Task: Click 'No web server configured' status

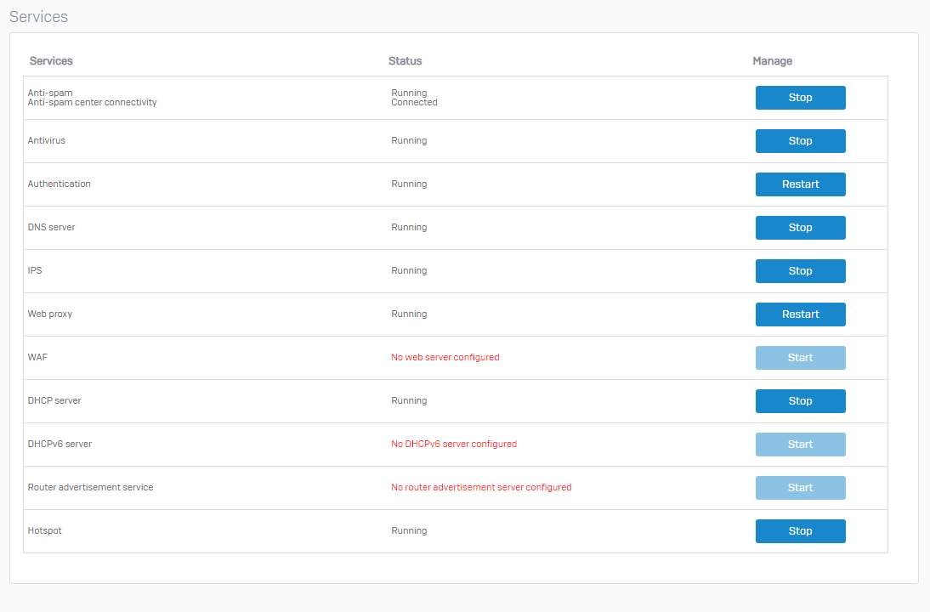Action: (x=445, y=357)
